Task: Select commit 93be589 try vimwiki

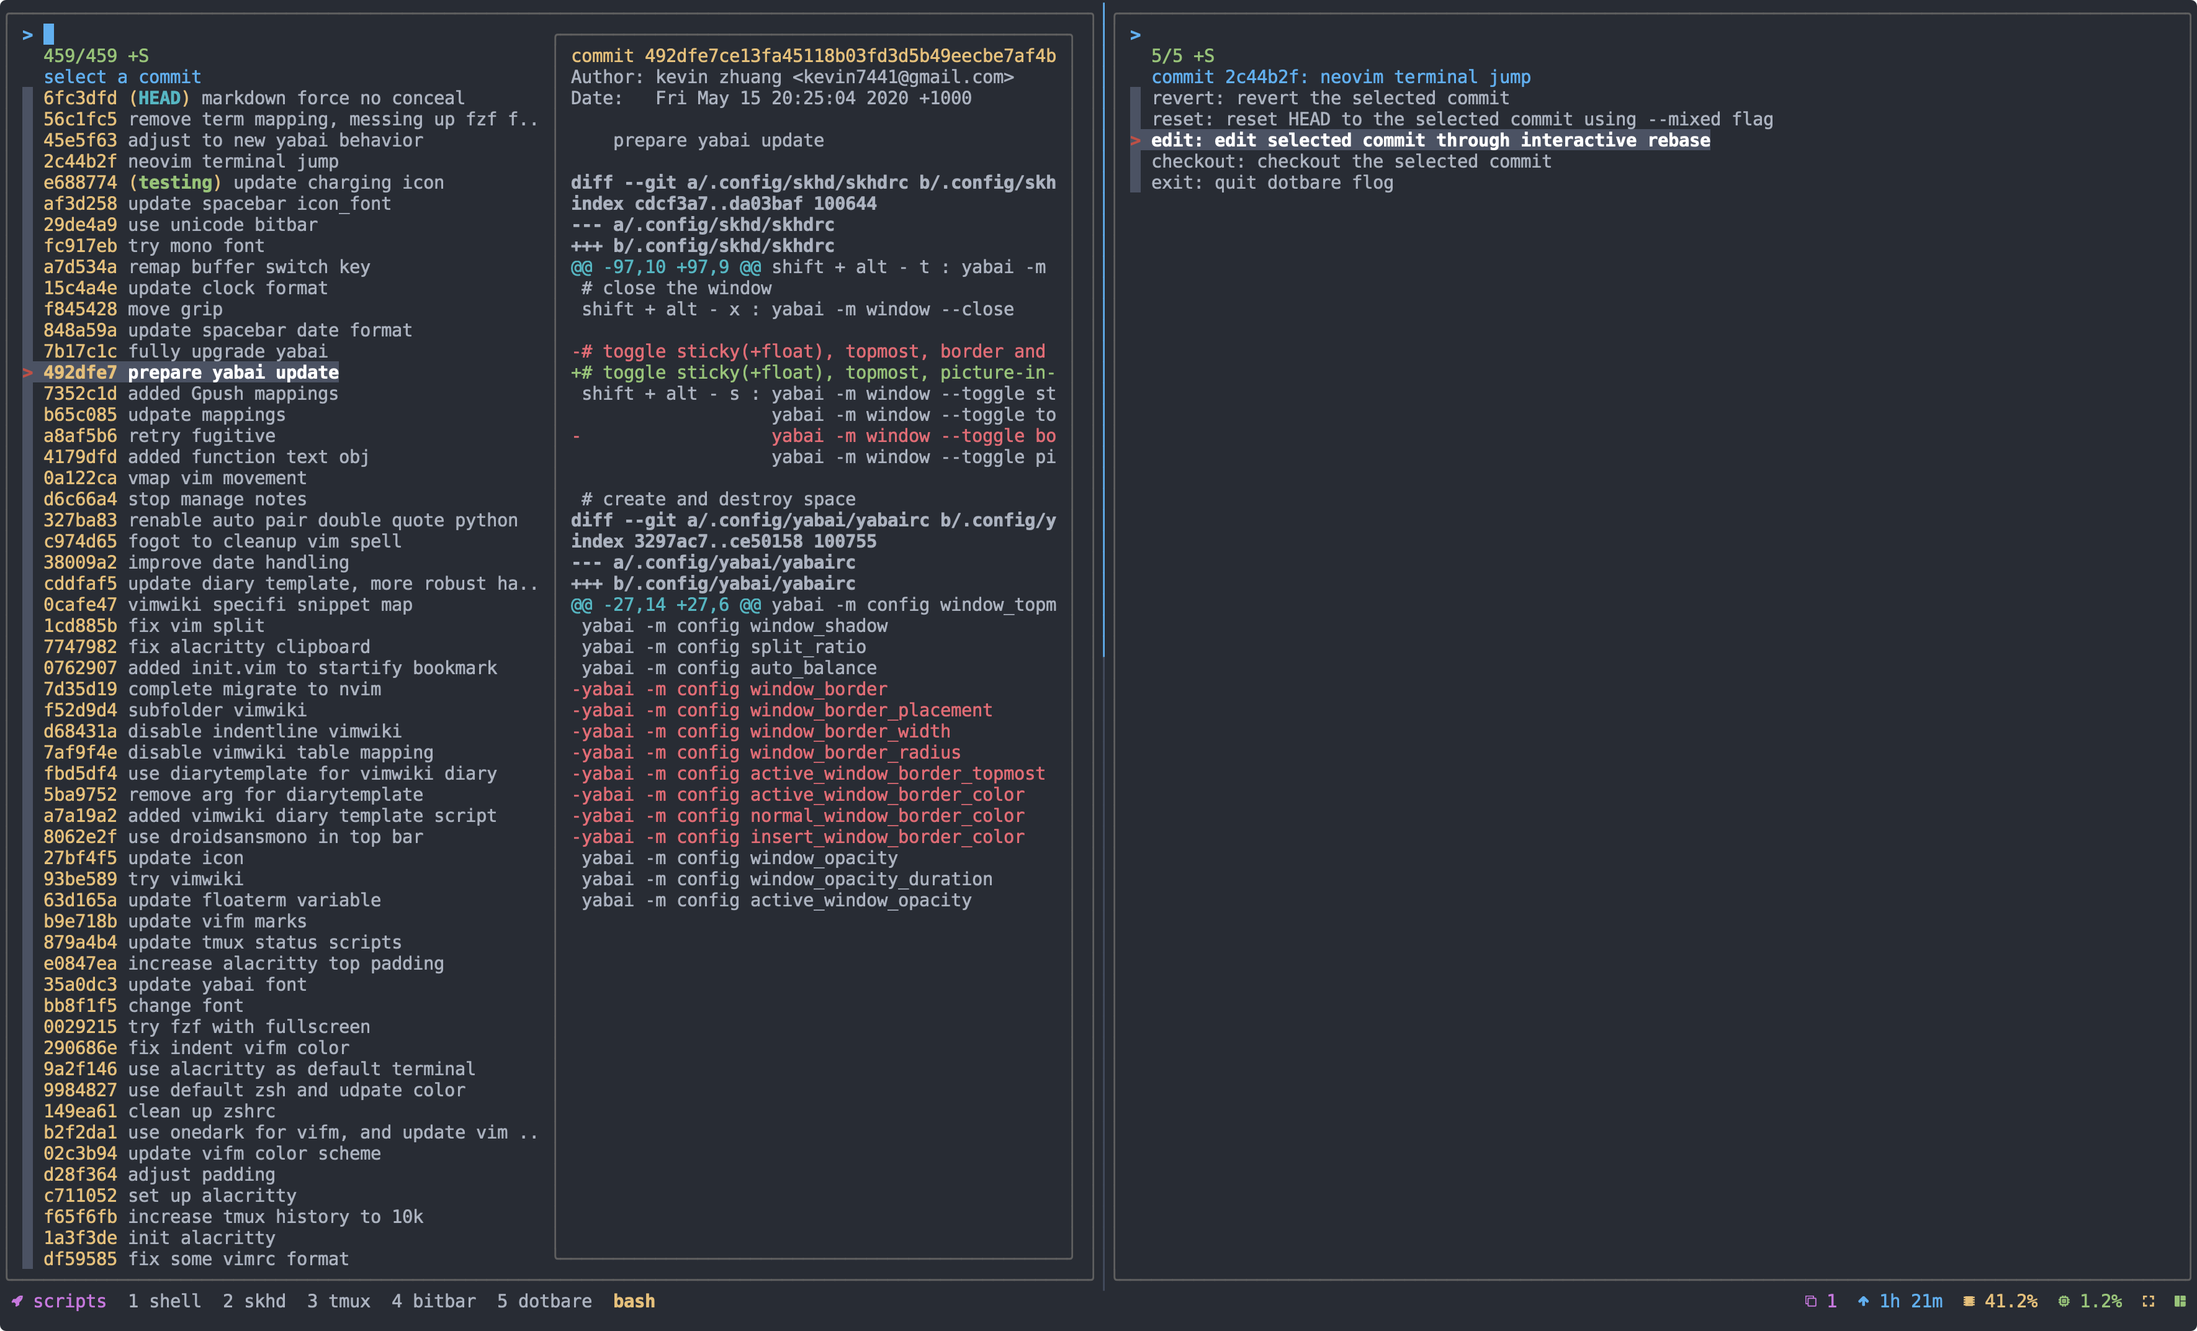Action: click(143, 880)
